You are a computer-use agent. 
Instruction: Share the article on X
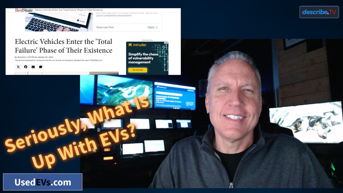point(18,67)
